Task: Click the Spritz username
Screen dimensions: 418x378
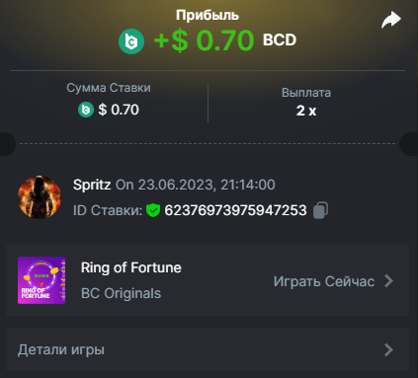Action: point(92,185)
